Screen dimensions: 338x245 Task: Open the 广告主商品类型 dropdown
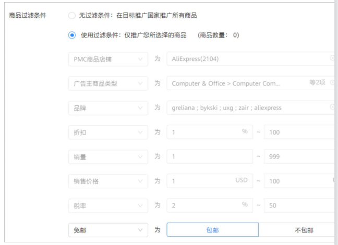pyautogui.click(x=108, y=83)
